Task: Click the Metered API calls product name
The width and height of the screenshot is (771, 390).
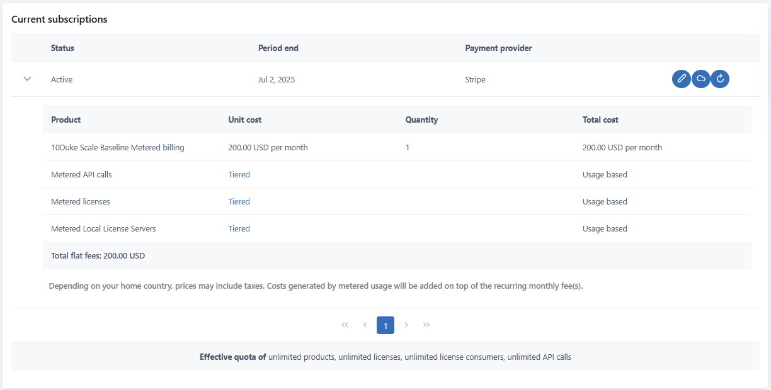Action: (x=81, y=175)
